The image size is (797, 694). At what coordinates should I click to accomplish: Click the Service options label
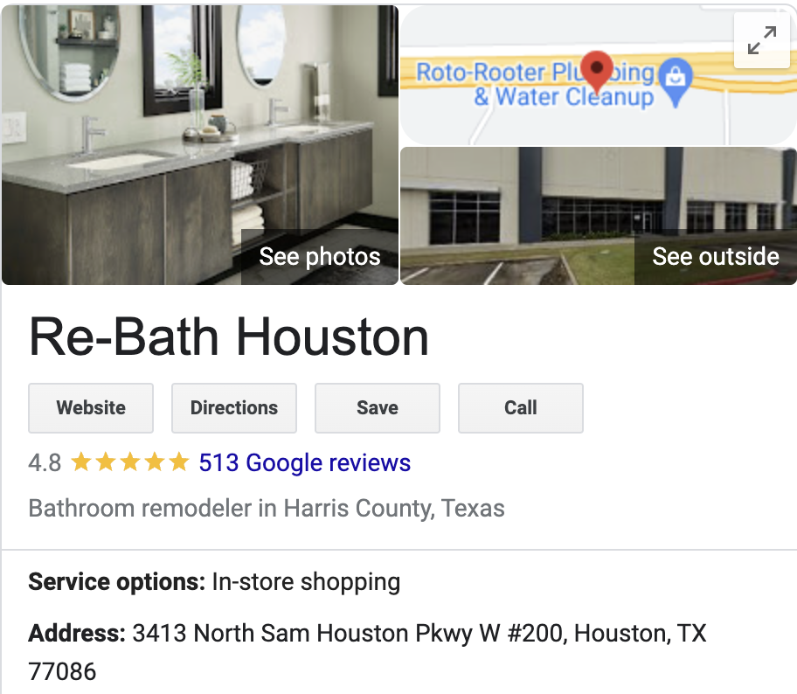[x=117, y=581]
